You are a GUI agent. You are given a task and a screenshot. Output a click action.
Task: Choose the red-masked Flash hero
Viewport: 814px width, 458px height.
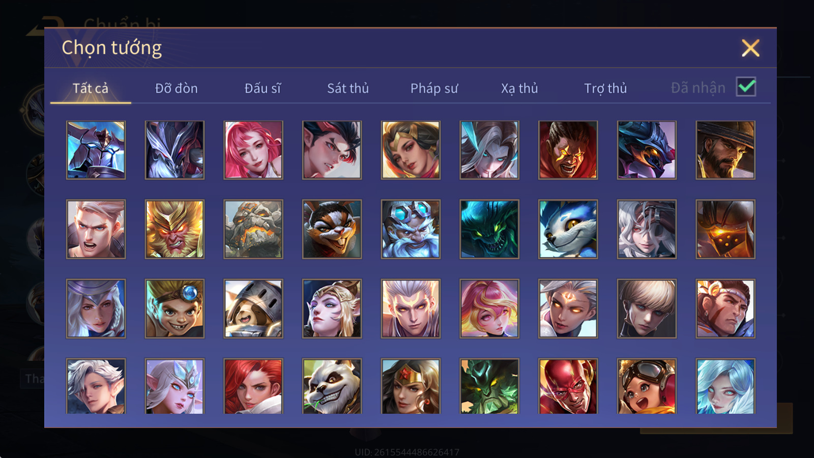point(568,386)
